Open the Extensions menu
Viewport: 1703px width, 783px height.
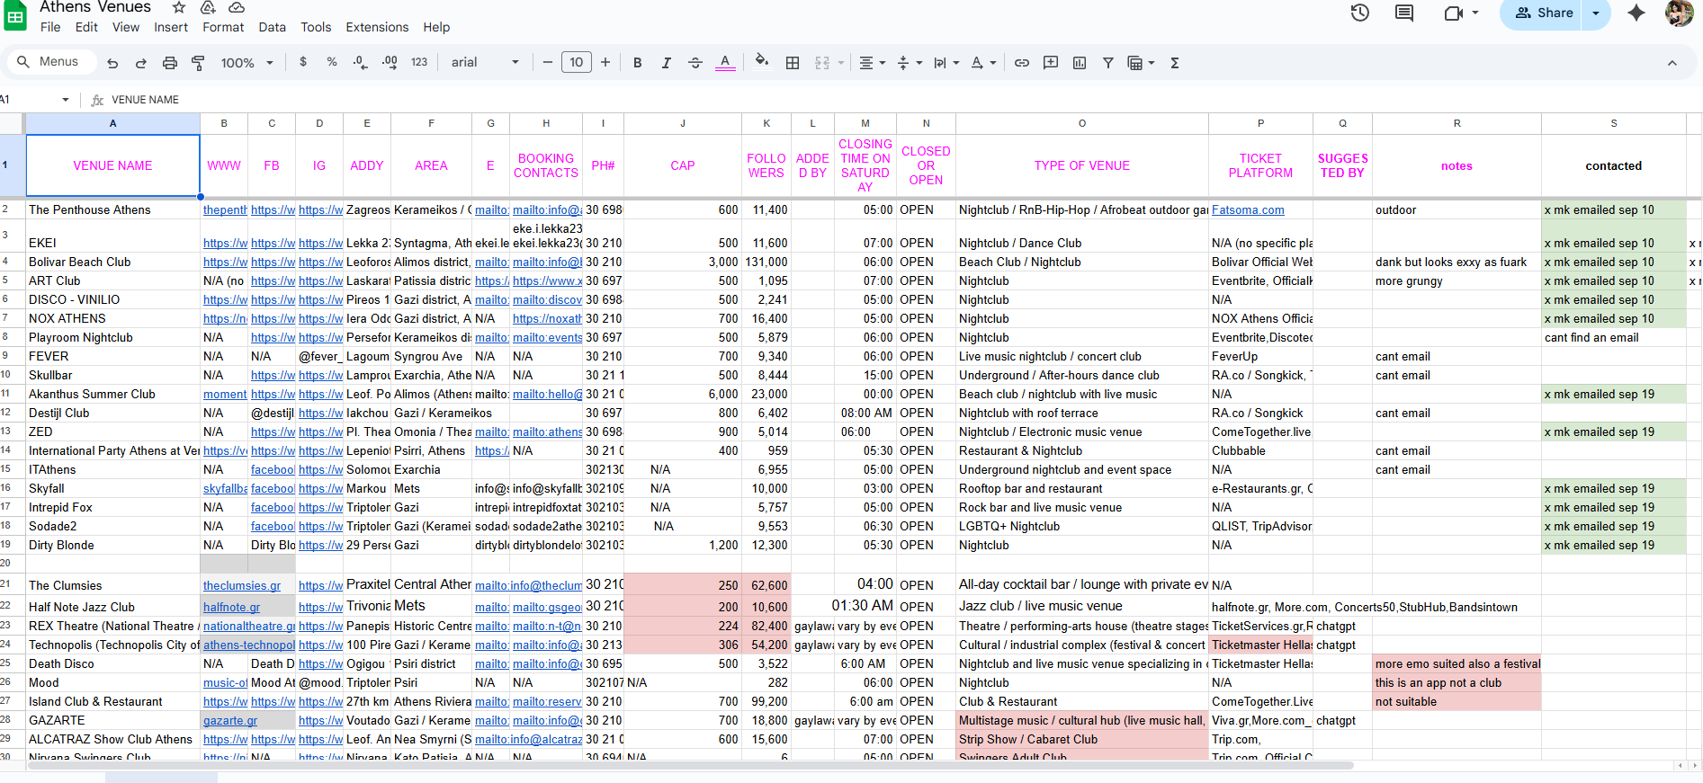tap(377, 27)
